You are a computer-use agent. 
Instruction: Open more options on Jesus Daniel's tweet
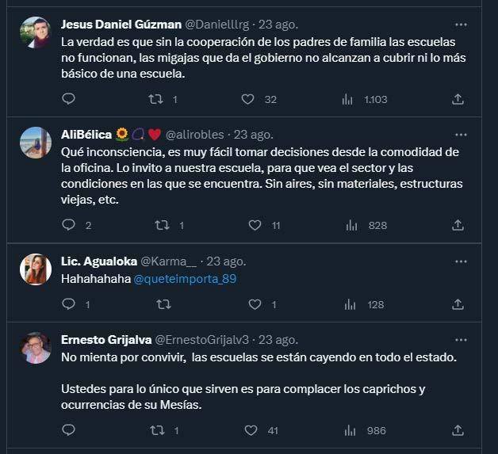(461, 23)
